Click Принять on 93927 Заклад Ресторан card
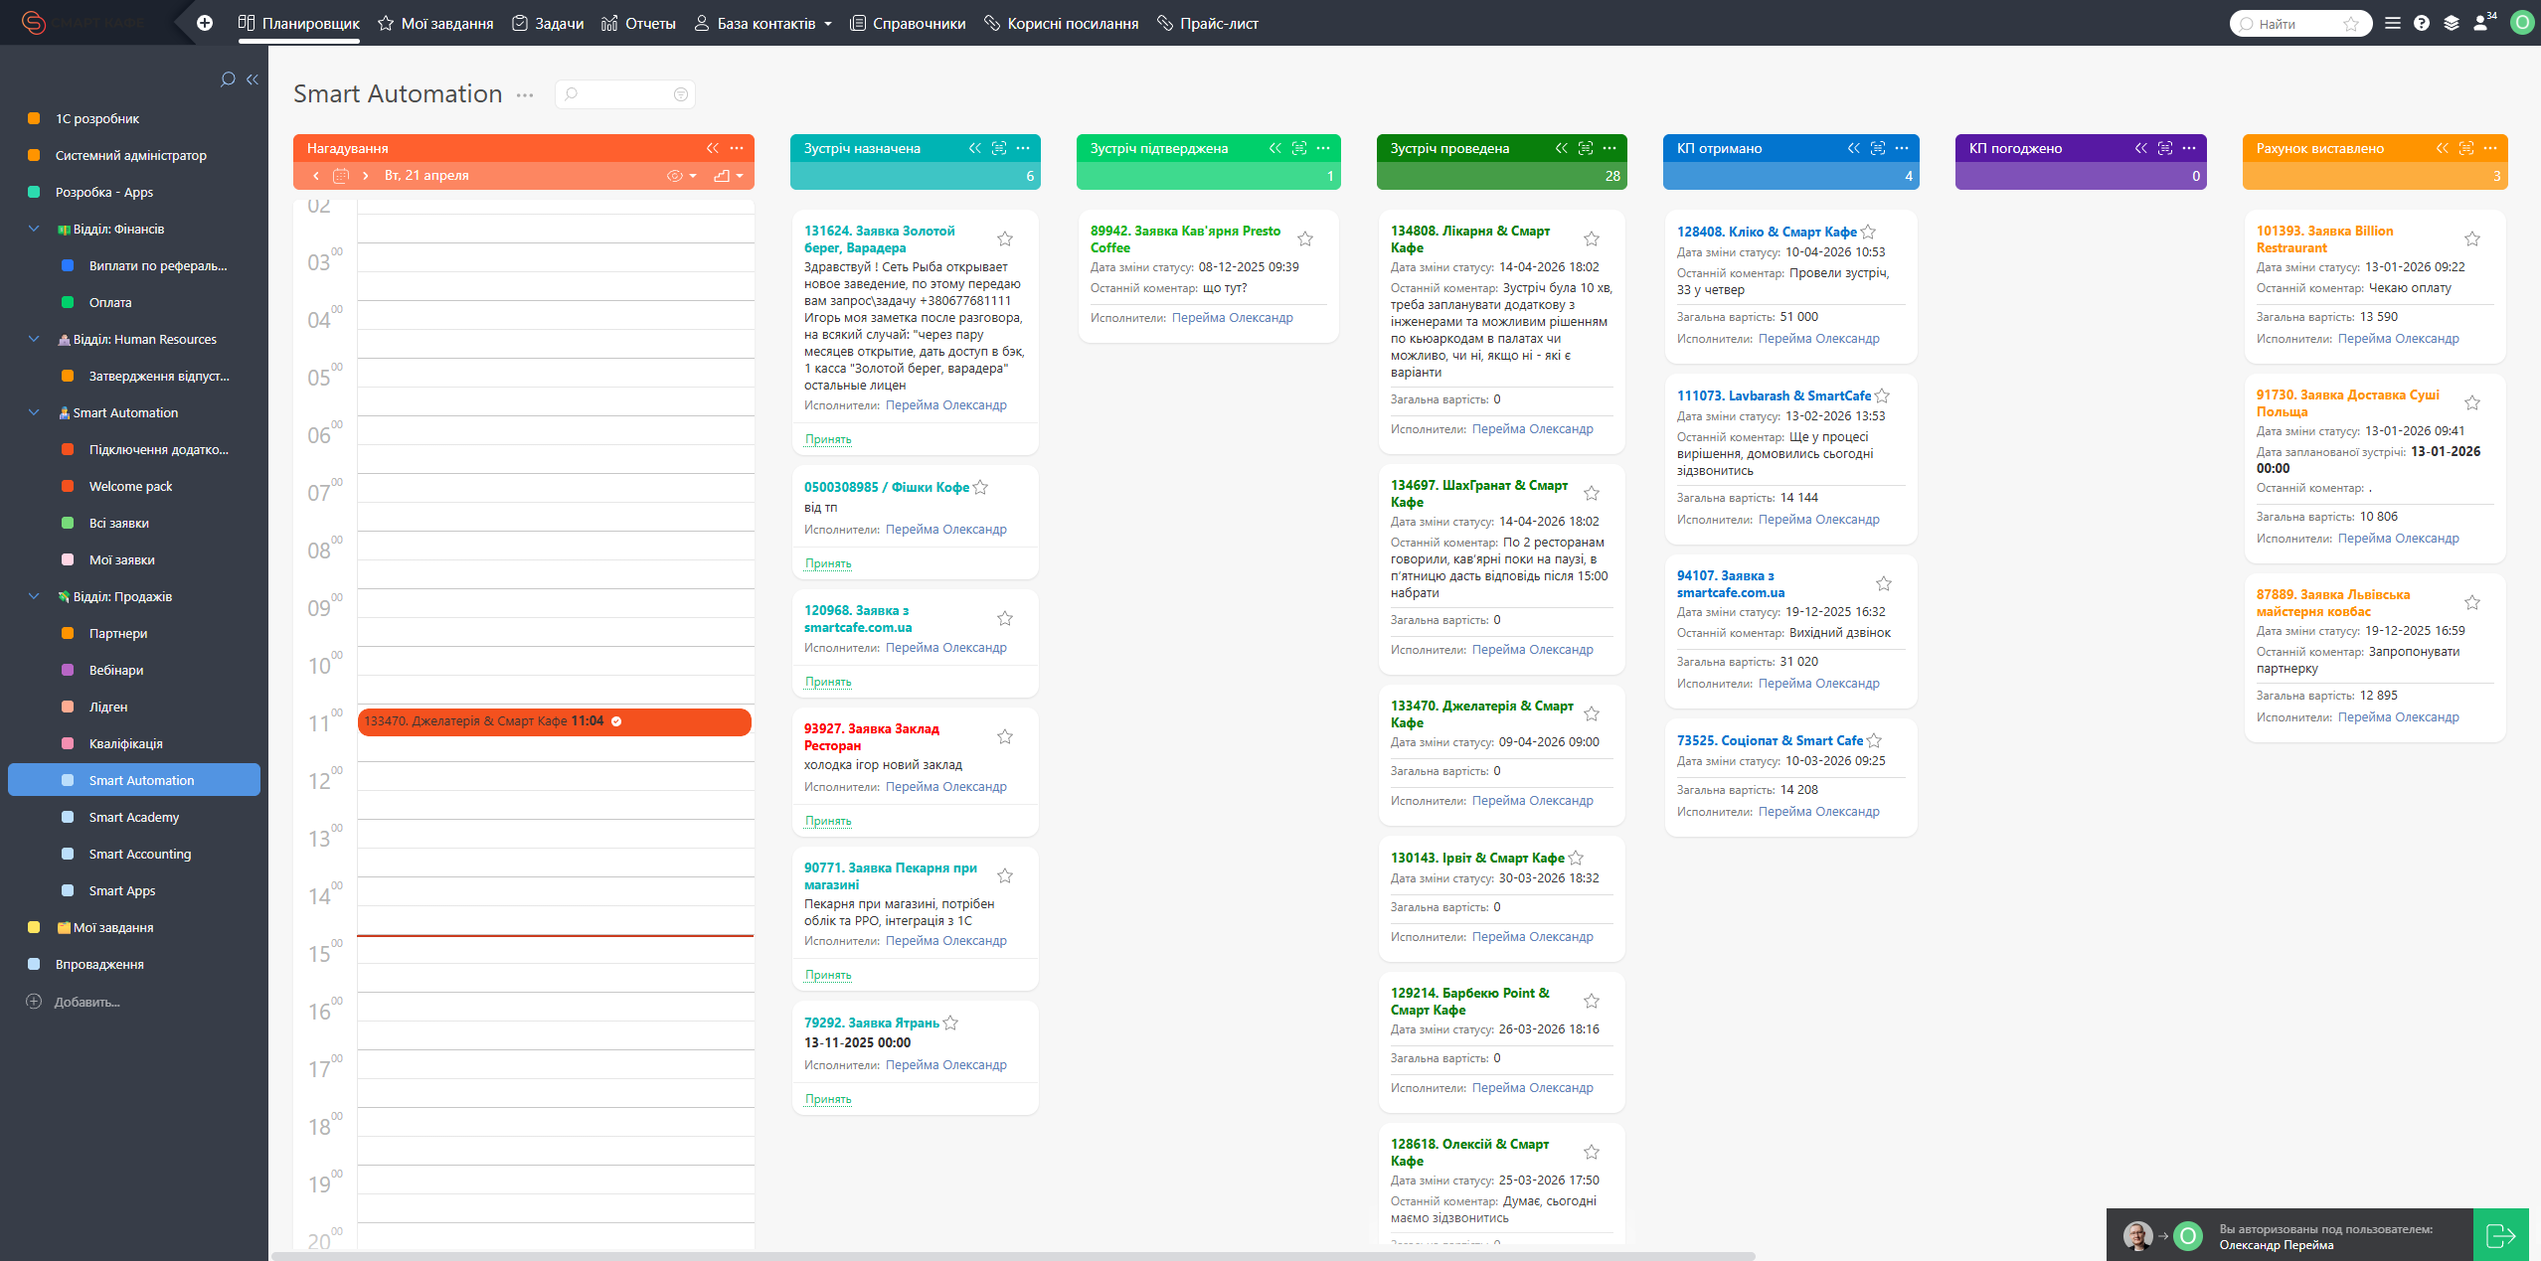The height and width of the screenshot is (1261, 2541). coord(828,821)
